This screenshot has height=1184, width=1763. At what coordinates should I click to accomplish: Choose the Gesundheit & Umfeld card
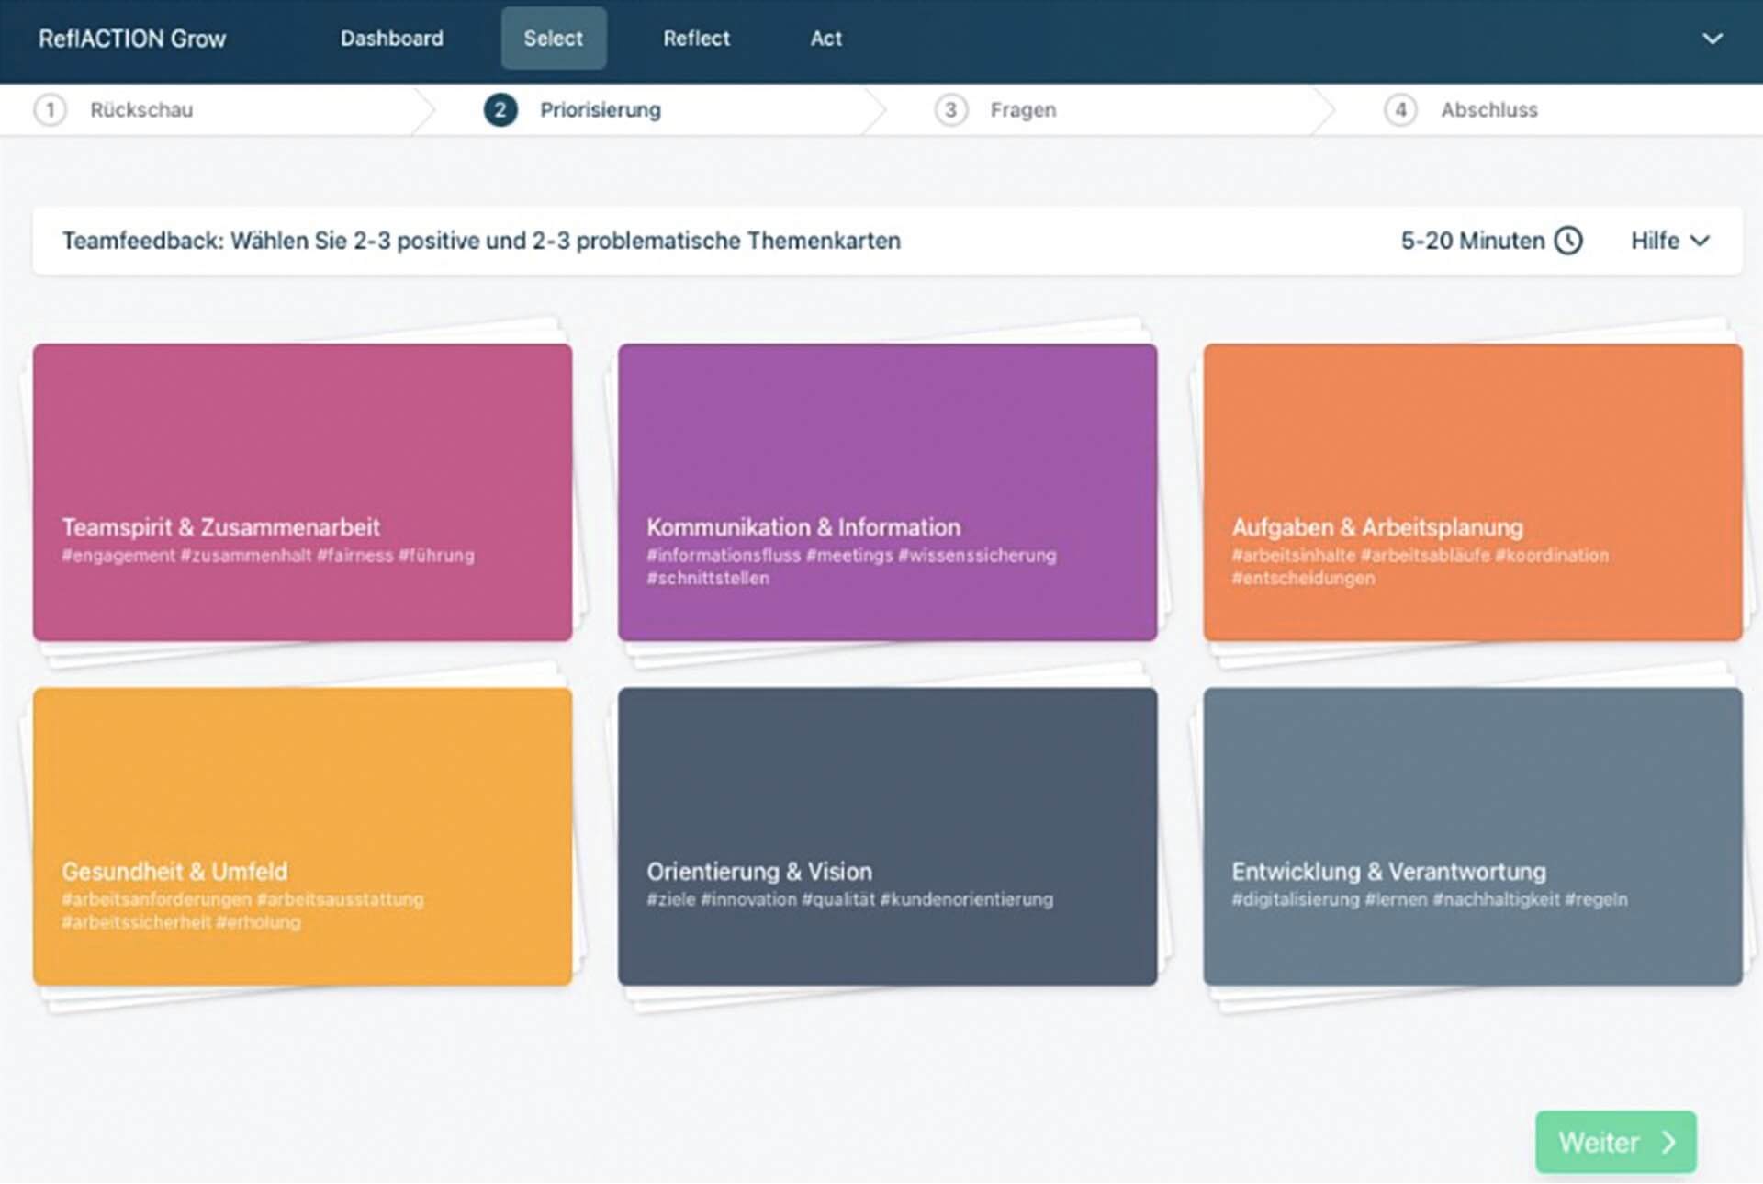click(302, 836)
